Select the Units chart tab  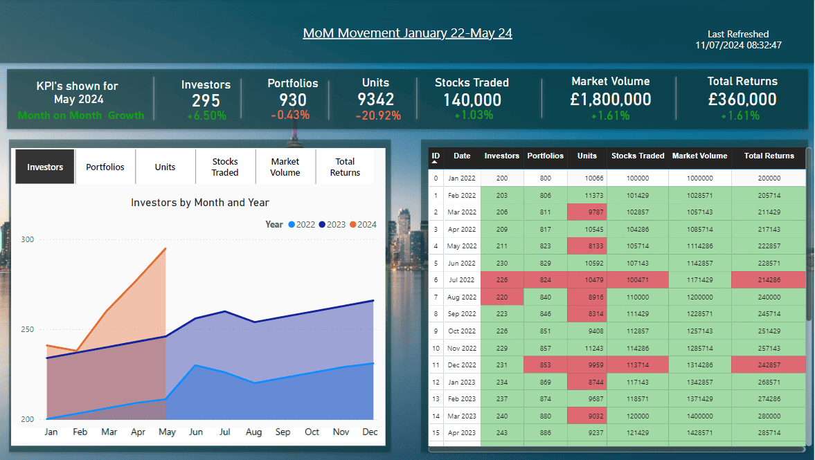(x=165, y=167)
